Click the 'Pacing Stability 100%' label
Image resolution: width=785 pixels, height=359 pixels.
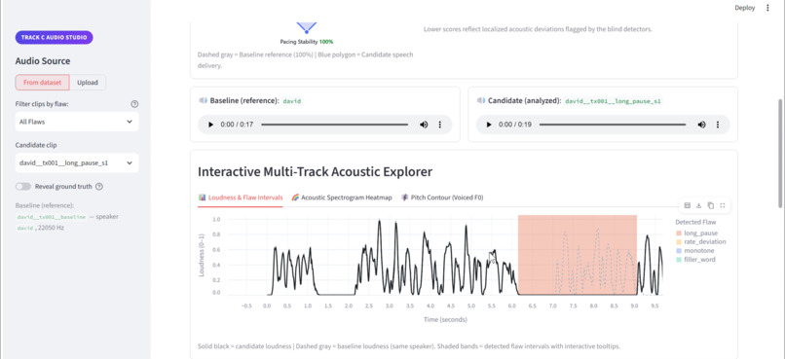(307, 42)
